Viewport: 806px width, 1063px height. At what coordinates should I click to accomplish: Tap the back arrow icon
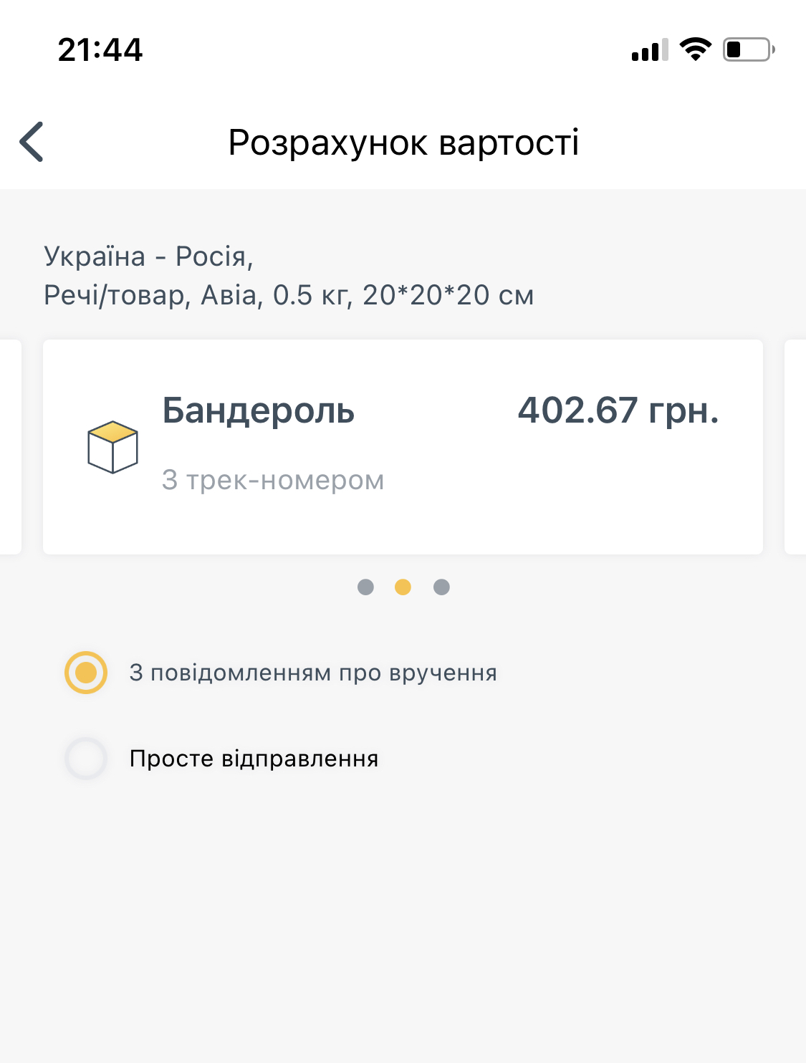(x=32, y=142)
